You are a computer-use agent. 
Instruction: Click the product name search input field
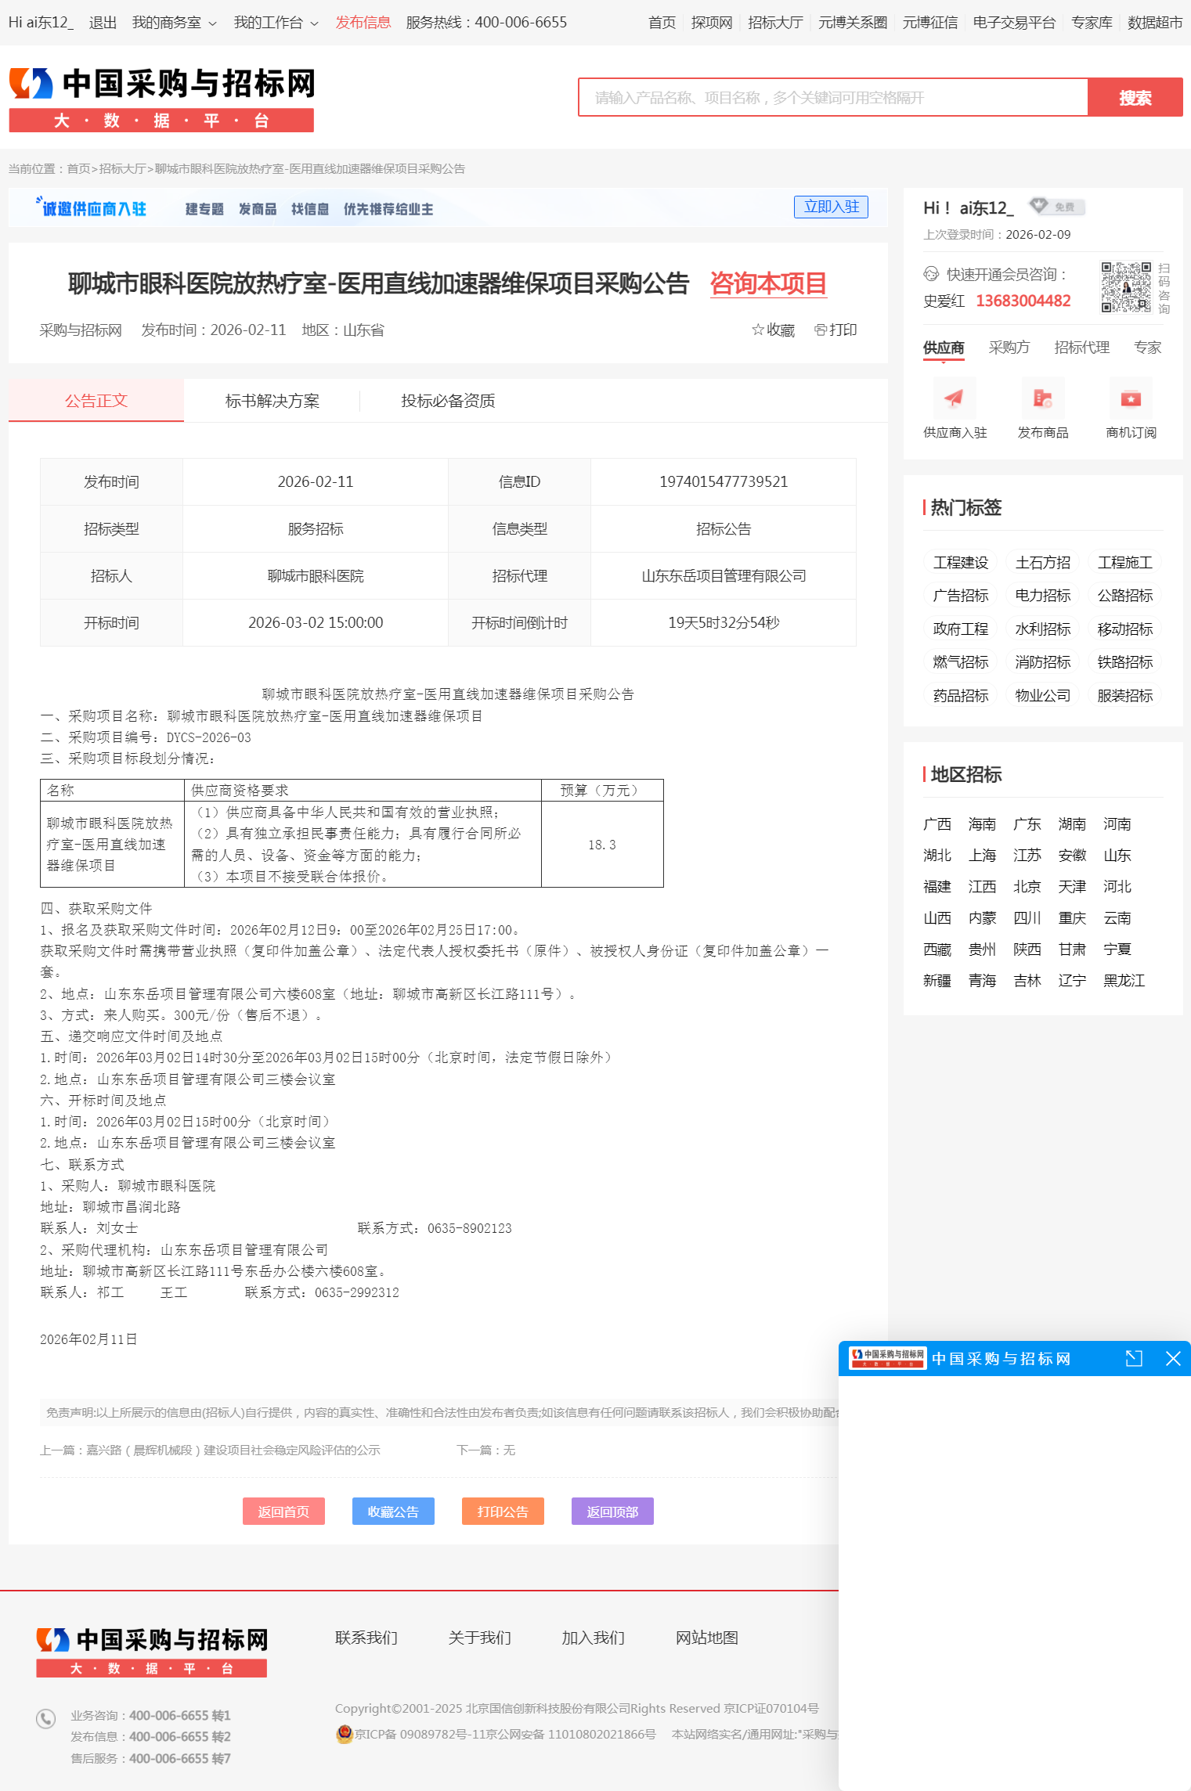[x=833, y=97]
